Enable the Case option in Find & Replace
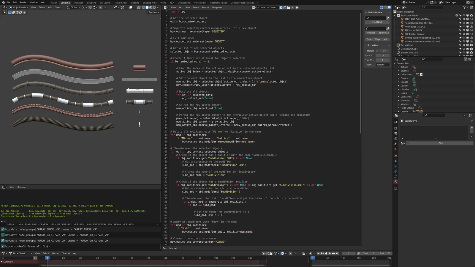 [369, 39]
